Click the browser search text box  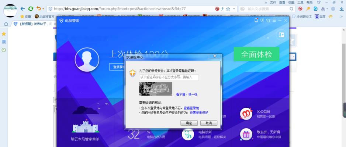[x=267, y=9]
